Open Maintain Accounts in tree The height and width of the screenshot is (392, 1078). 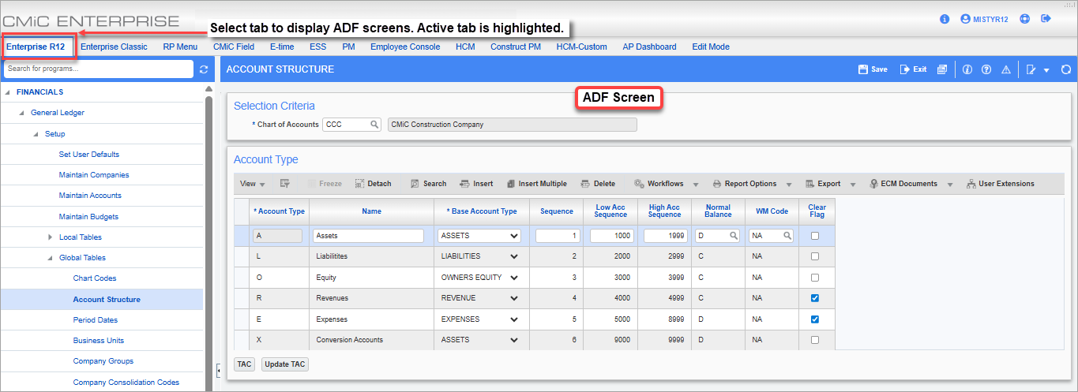(x=90, y=196)
